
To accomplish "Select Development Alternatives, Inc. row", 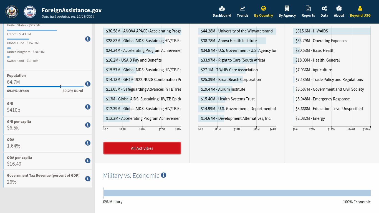I will click(x=237, y=118).
